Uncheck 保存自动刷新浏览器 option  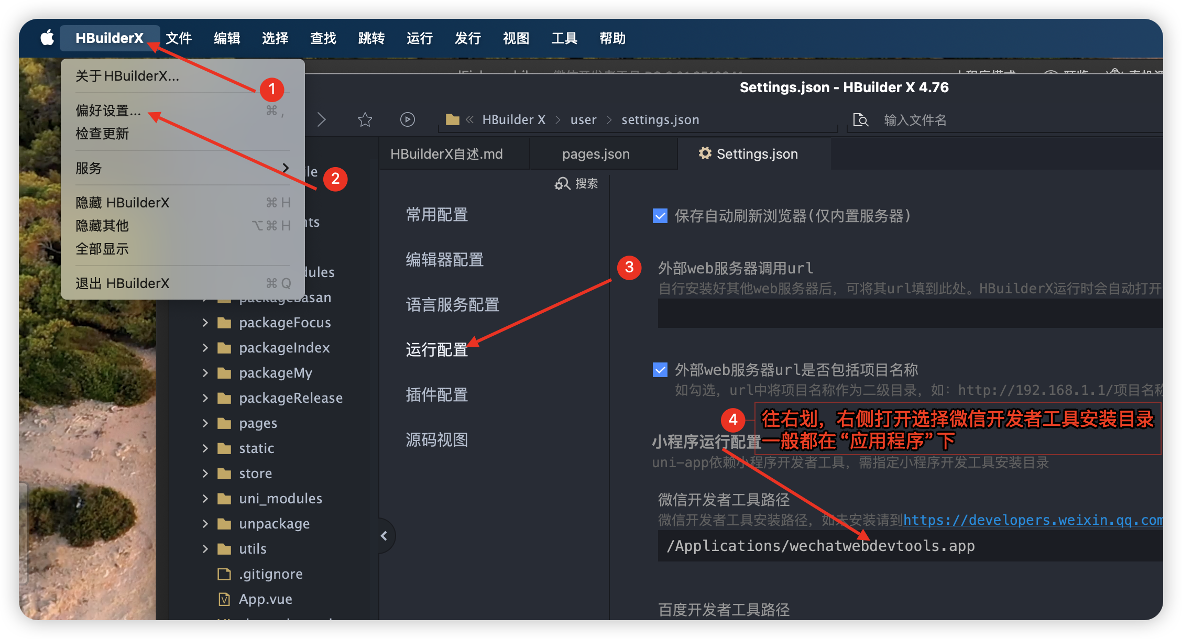click(x=660, y=215)
